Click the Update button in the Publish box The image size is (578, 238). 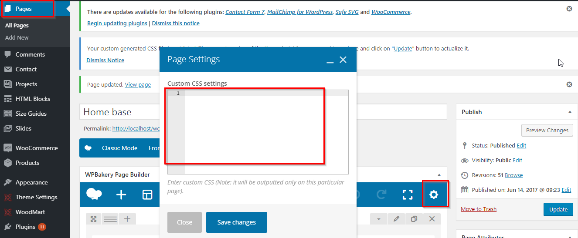click(558, 209)
